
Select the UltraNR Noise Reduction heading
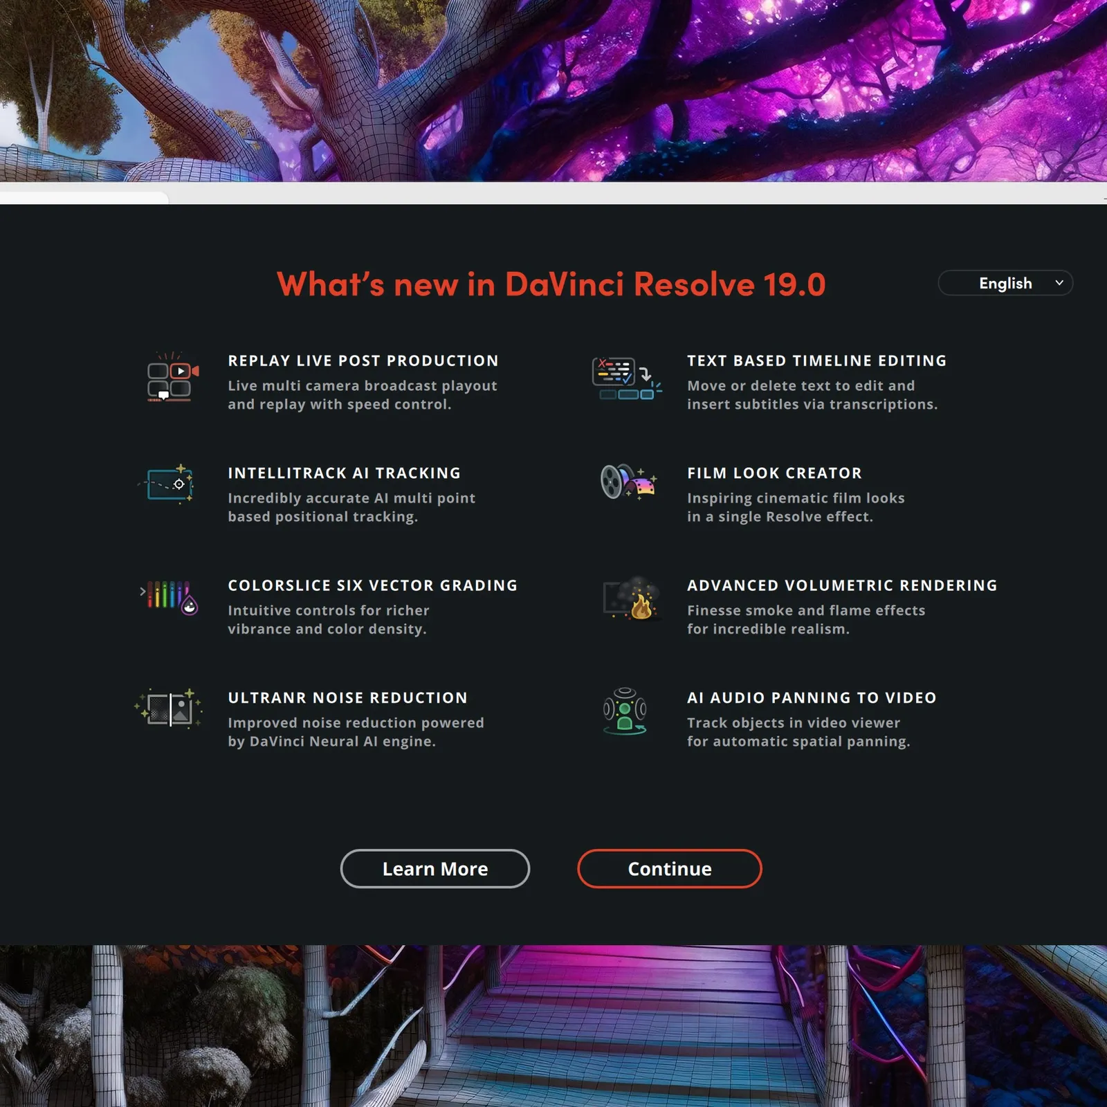point(347,697)
